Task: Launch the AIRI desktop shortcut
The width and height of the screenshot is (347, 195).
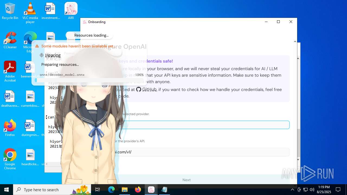Action: tap(71, 11)
